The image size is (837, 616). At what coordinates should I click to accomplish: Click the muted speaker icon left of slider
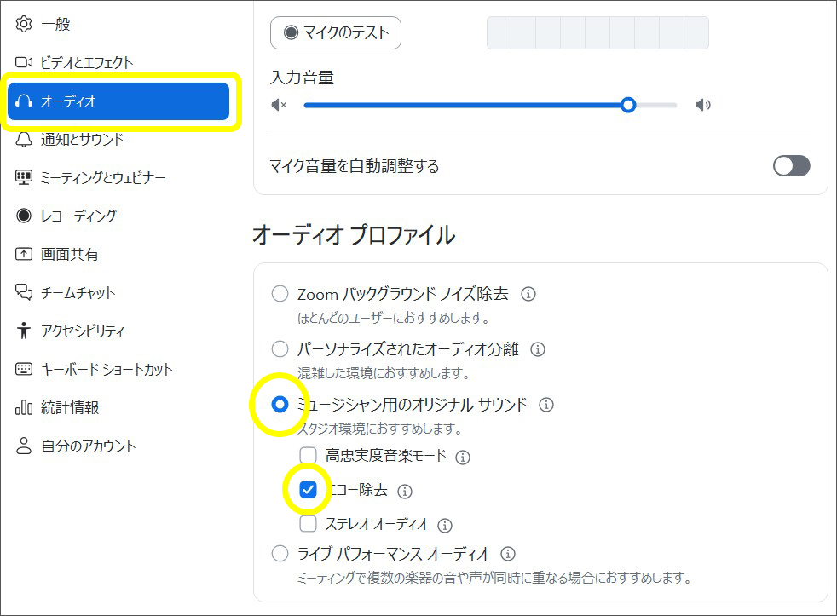coord(279,105)
